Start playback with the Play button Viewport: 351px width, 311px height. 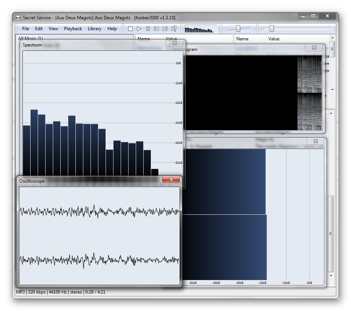(x=139, y=29)
